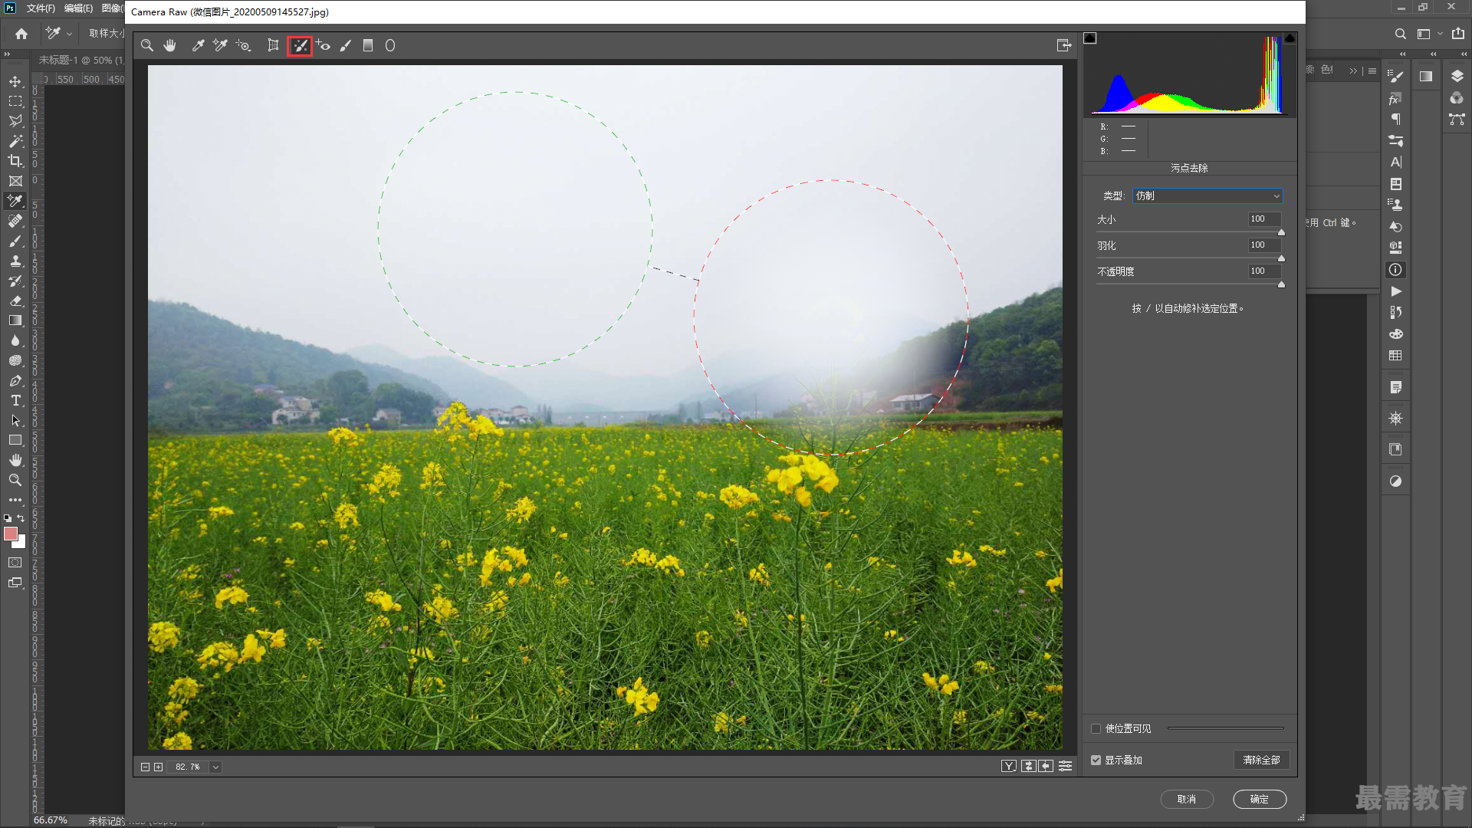Select the Targeted Adjustment tool
This screenshot has width=1472, height=828.
[x=244, y=46]
